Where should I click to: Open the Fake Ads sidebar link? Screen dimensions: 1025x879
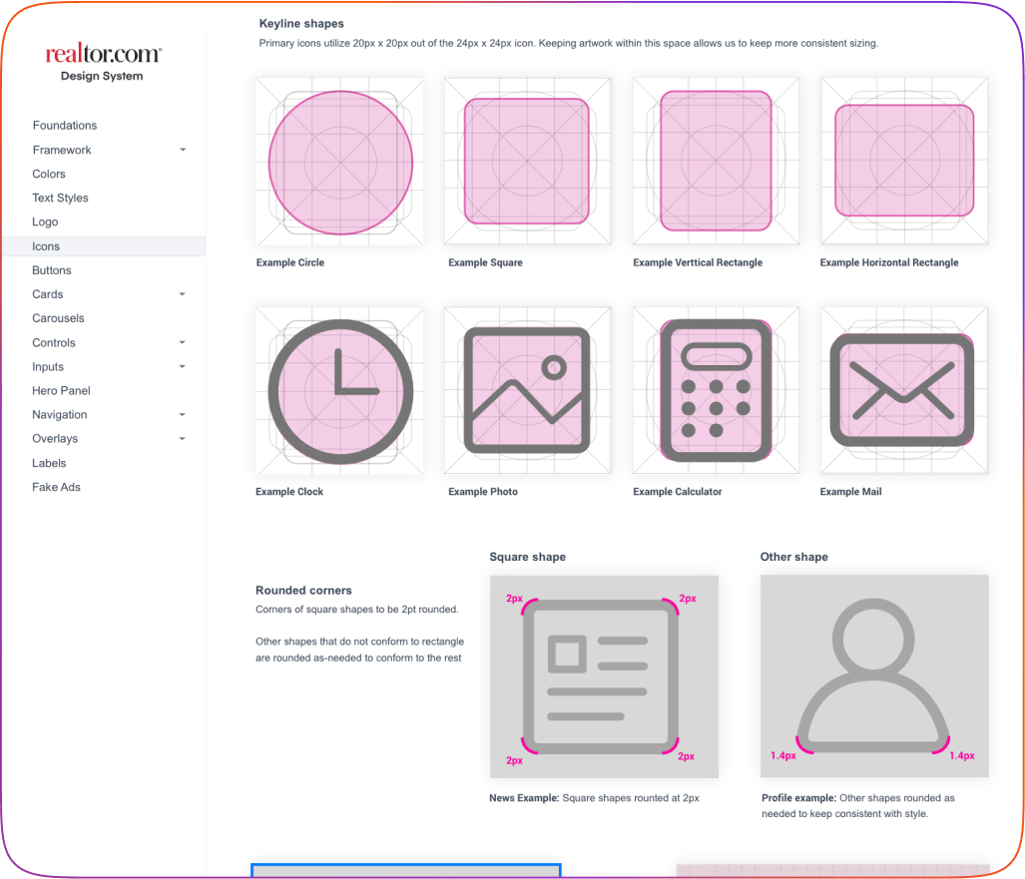tap(56, 487)
